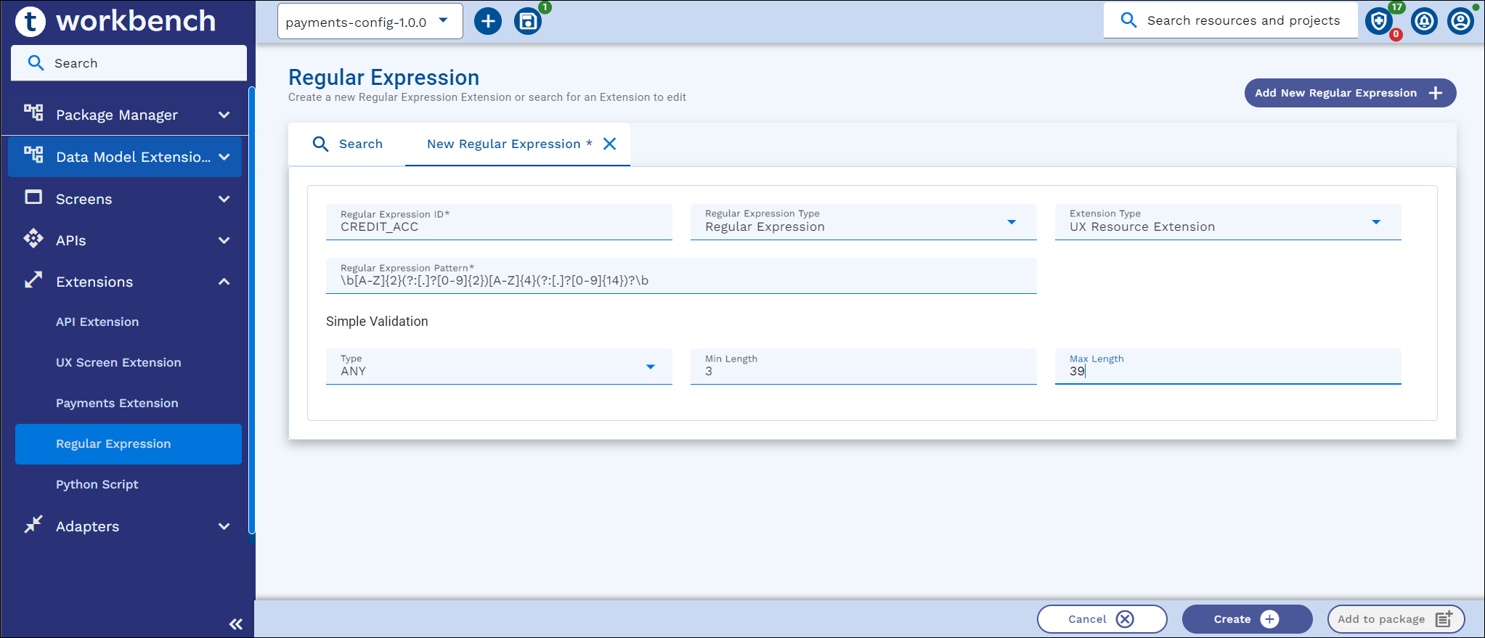Click the Cancel button
Viewport: 1485px width, 638px height.
1101,619
